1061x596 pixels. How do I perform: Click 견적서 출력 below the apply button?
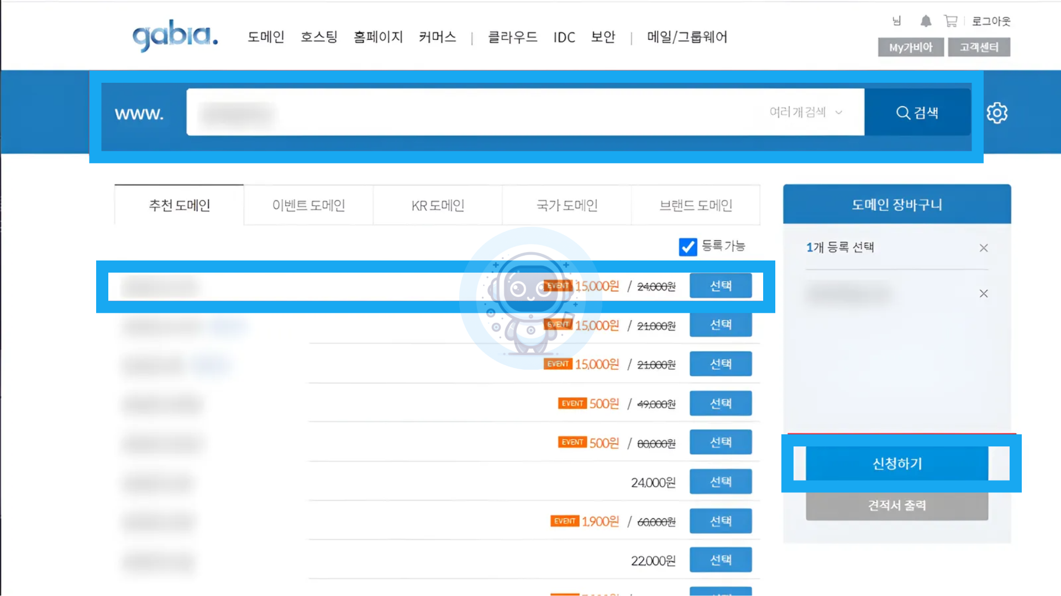[896, 505]
